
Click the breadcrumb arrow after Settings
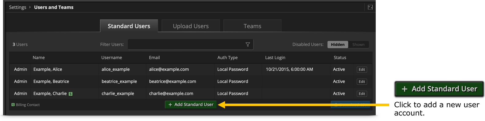click(30, 7)
